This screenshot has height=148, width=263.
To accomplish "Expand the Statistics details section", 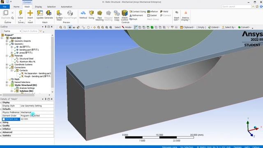I will click(1, 136).
